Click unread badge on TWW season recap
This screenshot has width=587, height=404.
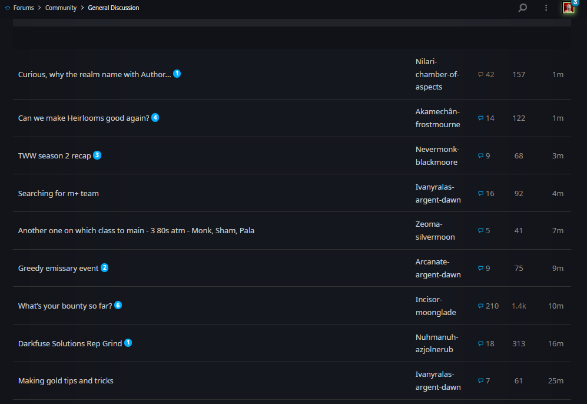(97, 155)
